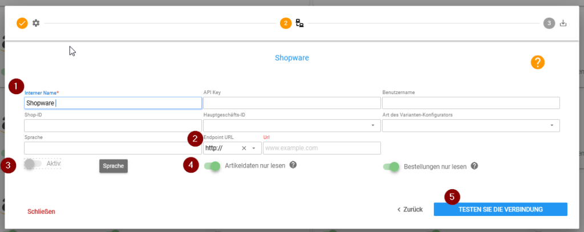This screenshot has height=232, width=584.
Task: Click the completed step one checkmark icon
Action: tap(22, 23)
